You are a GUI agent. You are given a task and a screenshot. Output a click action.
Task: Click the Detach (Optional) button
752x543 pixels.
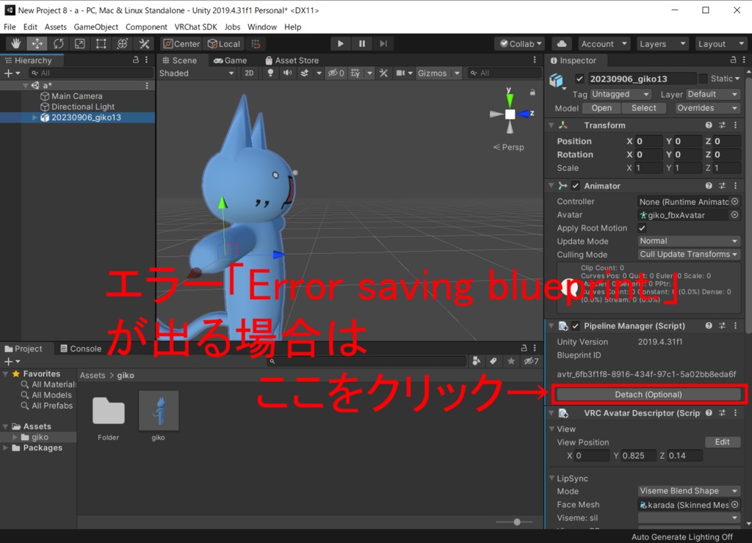(648, 395)
